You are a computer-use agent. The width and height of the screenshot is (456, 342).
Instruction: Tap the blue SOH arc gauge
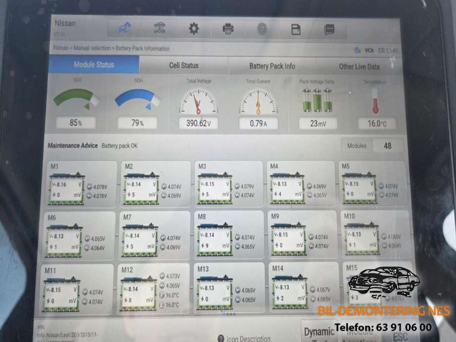[x=137, y=100]
